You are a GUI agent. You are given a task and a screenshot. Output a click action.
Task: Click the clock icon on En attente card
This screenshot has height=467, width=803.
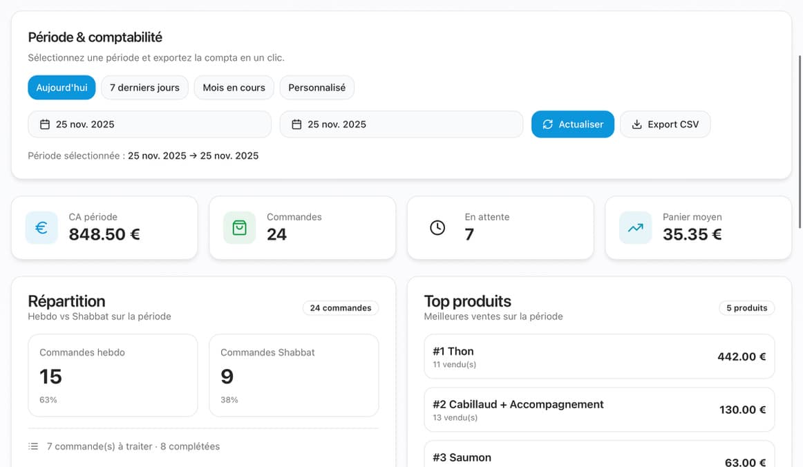(x=437, y=227)
